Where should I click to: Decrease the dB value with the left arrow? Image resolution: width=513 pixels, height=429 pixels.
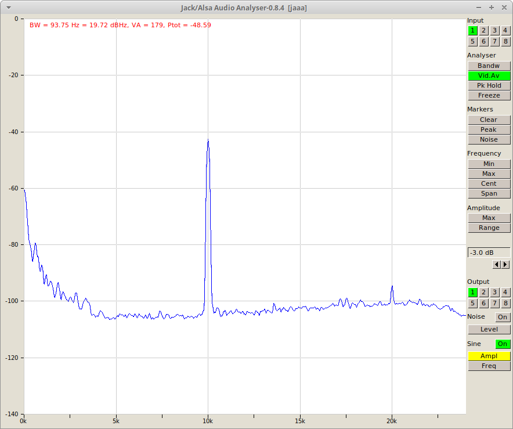pos(496,265)
